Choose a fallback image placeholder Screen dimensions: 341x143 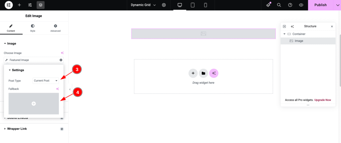pos(34,104)
